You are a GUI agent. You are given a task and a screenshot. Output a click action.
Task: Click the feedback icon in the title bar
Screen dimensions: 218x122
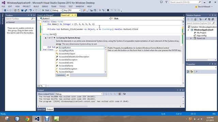(x=161, y=2)
